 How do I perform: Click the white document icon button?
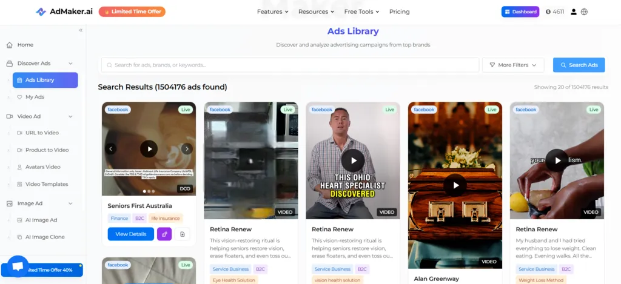point(182,234)
